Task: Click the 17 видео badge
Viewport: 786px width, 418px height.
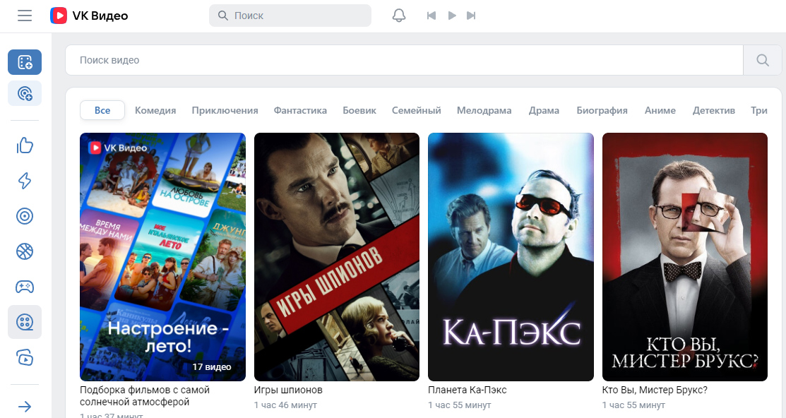Action: point(212,367)
